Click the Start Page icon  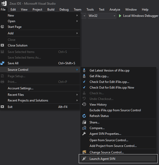[2, 27]
